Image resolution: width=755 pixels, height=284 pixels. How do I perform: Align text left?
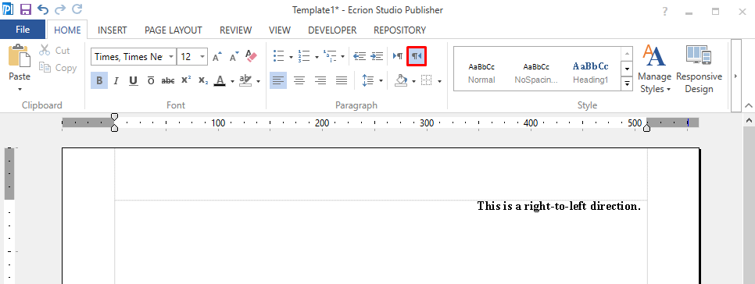(x=277, y=80)
